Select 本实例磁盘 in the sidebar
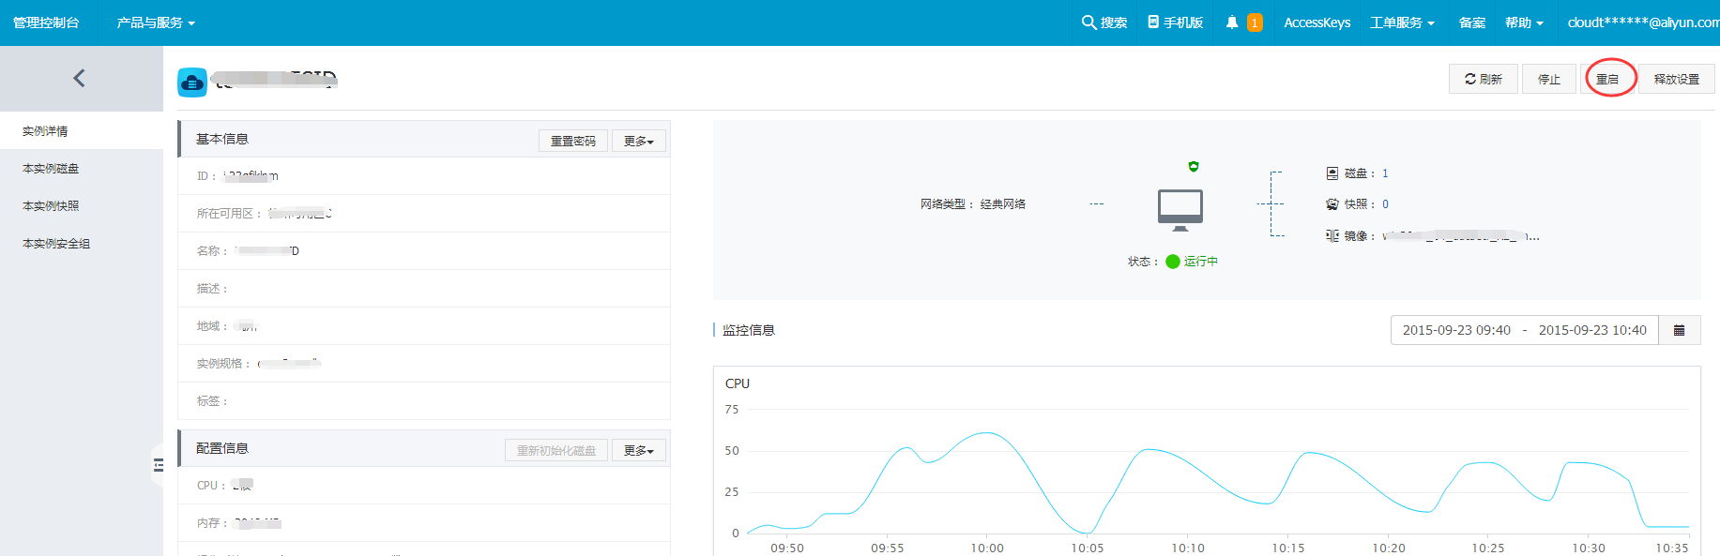 [51, 169]
